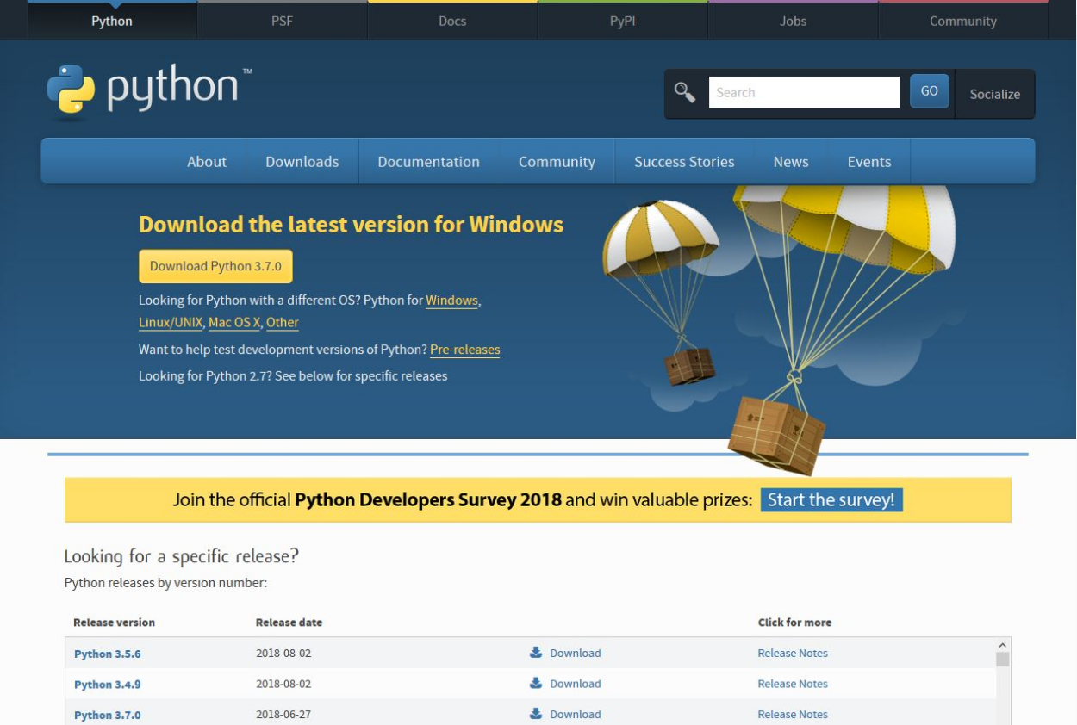1077x725 pixels.
Task: Click 'Looking for a specific release?' heading
Action: click(182, 556)
